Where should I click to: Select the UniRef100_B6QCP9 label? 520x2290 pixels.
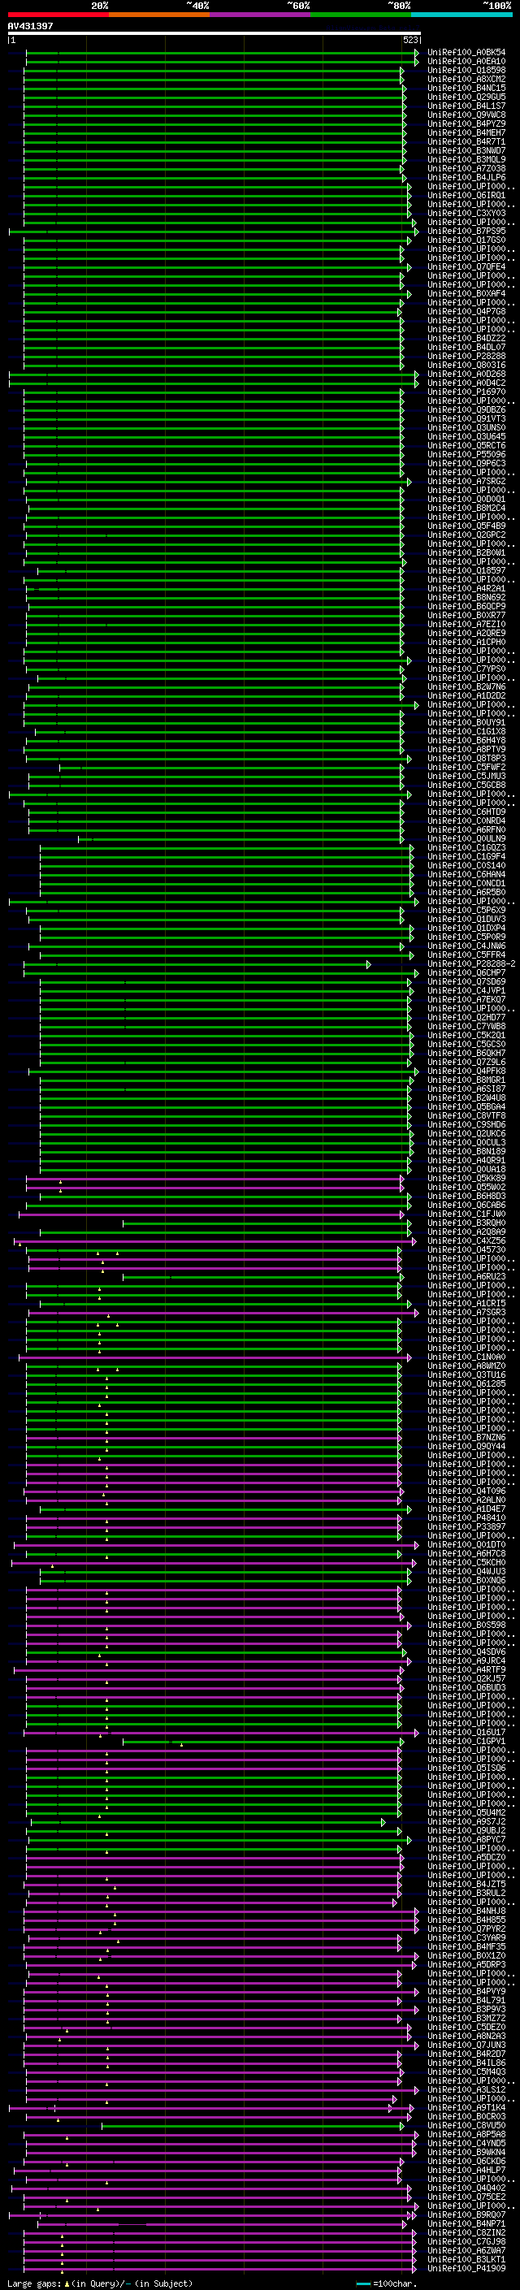[x=466, y=606]
